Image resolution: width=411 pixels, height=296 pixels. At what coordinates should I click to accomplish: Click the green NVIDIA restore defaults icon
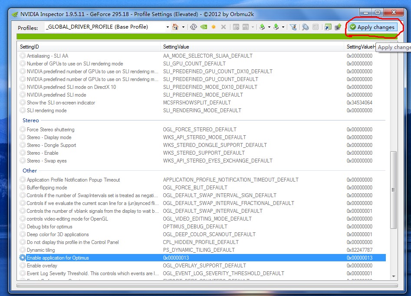click(x=204, y=27)
